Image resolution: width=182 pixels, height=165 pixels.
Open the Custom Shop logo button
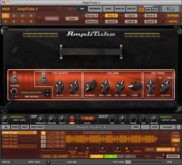coord(171,9)
